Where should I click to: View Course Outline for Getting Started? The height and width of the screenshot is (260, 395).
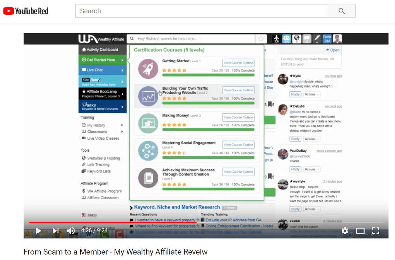(x=238, y=63)
